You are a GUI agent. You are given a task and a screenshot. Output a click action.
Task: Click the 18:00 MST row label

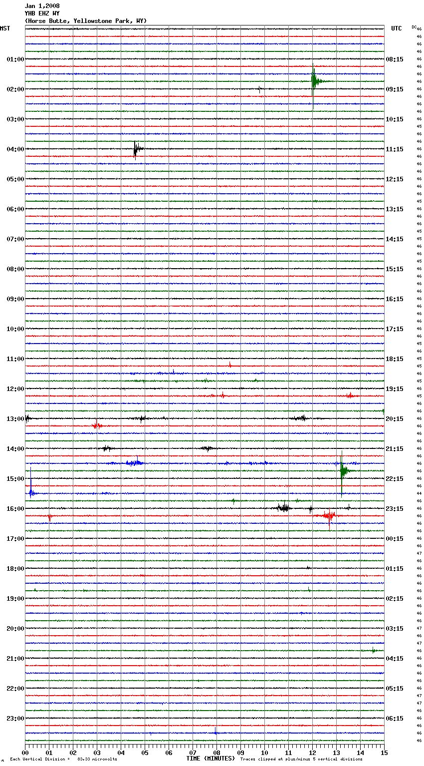tap(15, 569)
